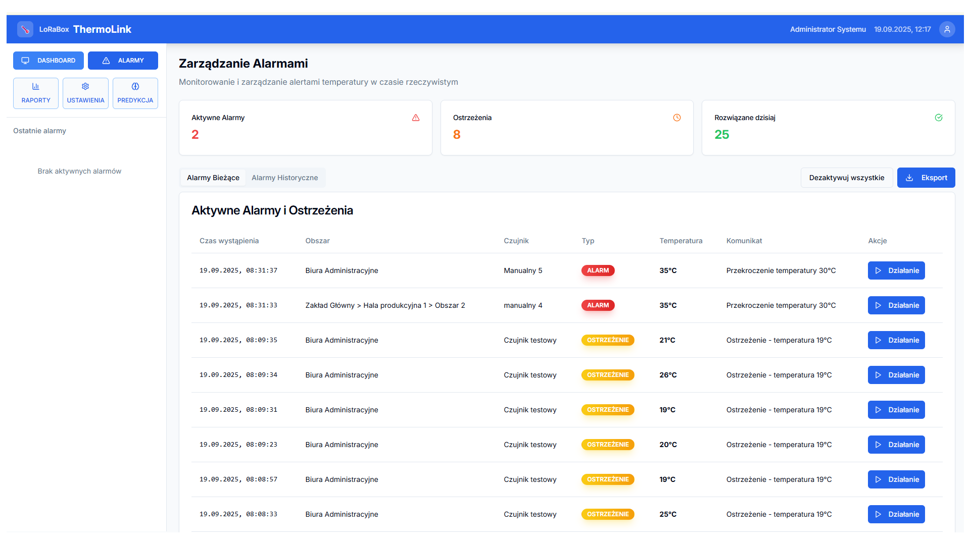Click the ThermoLink thermometer logo icon

click(x=25, y=29)
